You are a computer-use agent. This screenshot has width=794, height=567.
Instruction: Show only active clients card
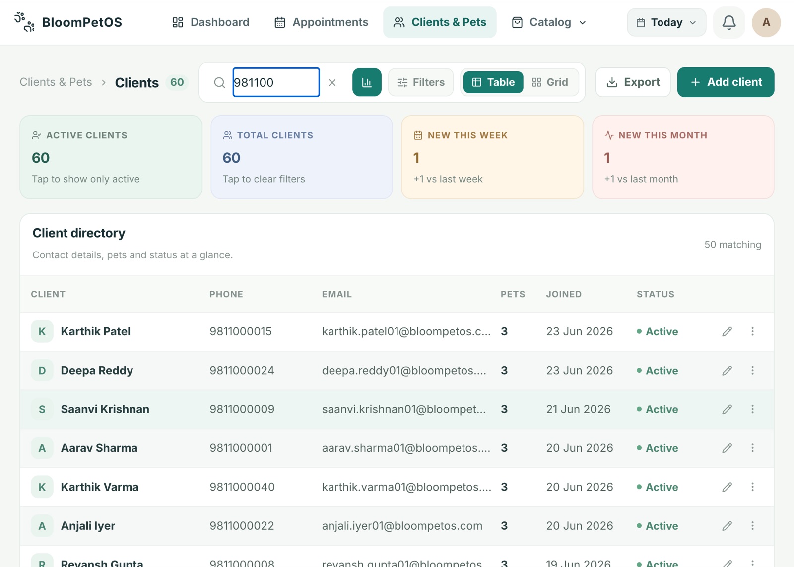pos(111,157)
